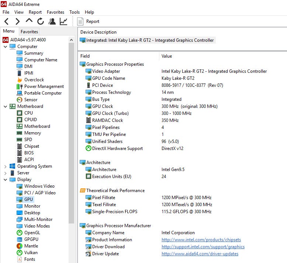Open the Intel Driver Download link
The image size is (287, 263).
click(x=203, y=247)
